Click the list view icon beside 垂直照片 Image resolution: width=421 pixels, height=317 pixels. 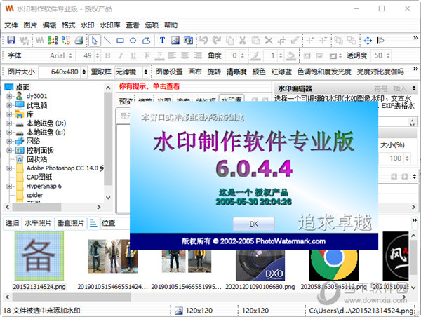point(93,223)
